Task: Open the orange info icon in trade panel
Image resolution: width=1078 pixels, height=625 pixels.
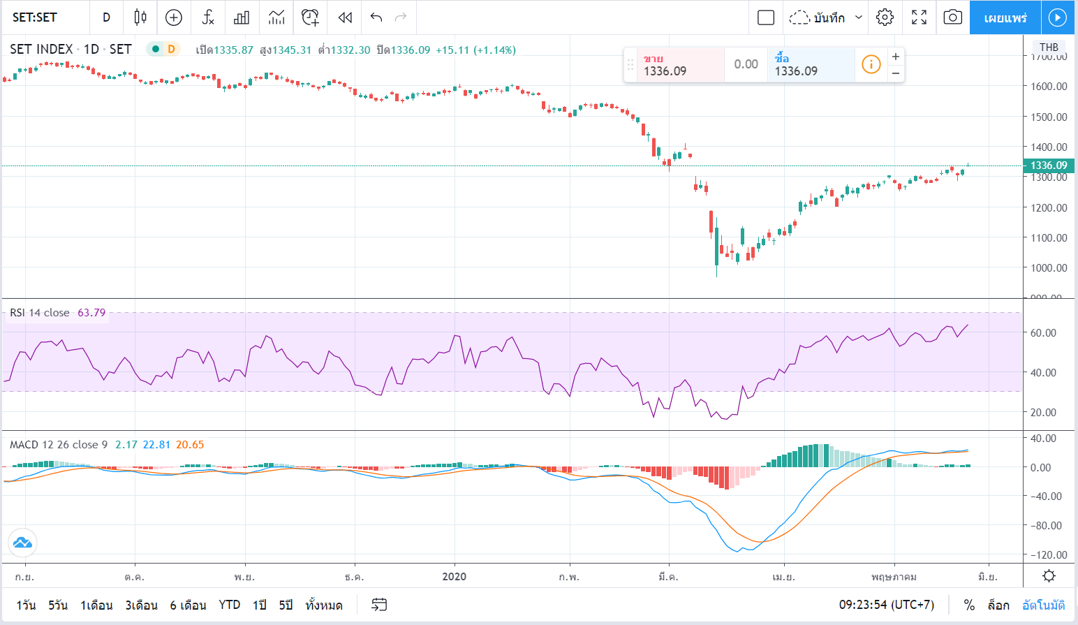Action: [871, 64]
